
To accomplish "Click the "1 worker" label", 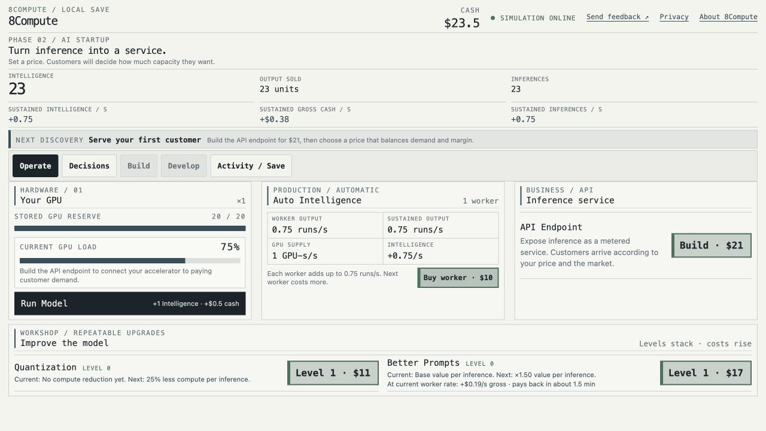I will coord(481,201).
